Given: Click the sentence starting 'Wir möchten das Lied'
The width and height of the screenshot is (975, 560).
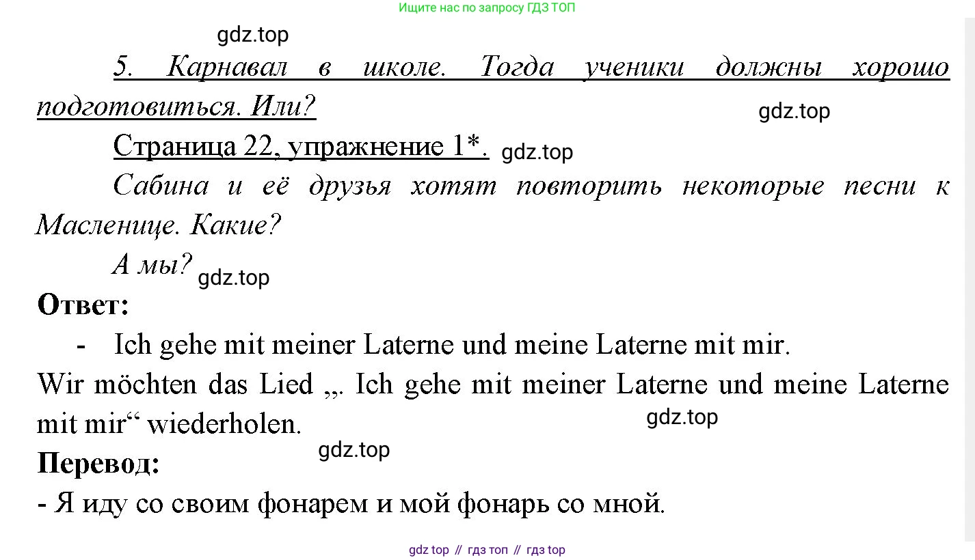Looking at the screenshot, I should click(492, 384).
